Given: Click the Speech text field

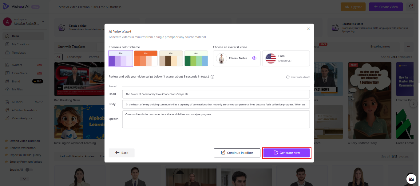Looking at the screenshot, I should [x=216, y=119].
